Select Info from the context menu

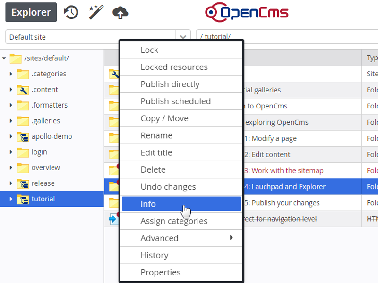[148, 204]
